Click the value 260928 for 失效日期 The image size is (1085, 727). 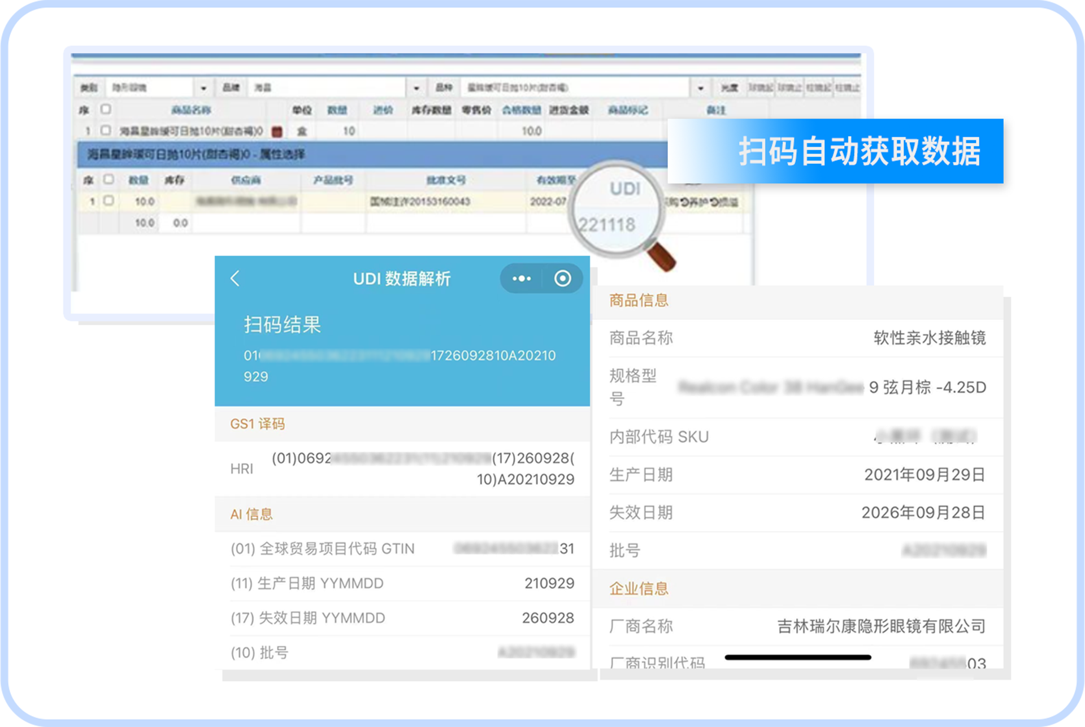tap(548, 618)
